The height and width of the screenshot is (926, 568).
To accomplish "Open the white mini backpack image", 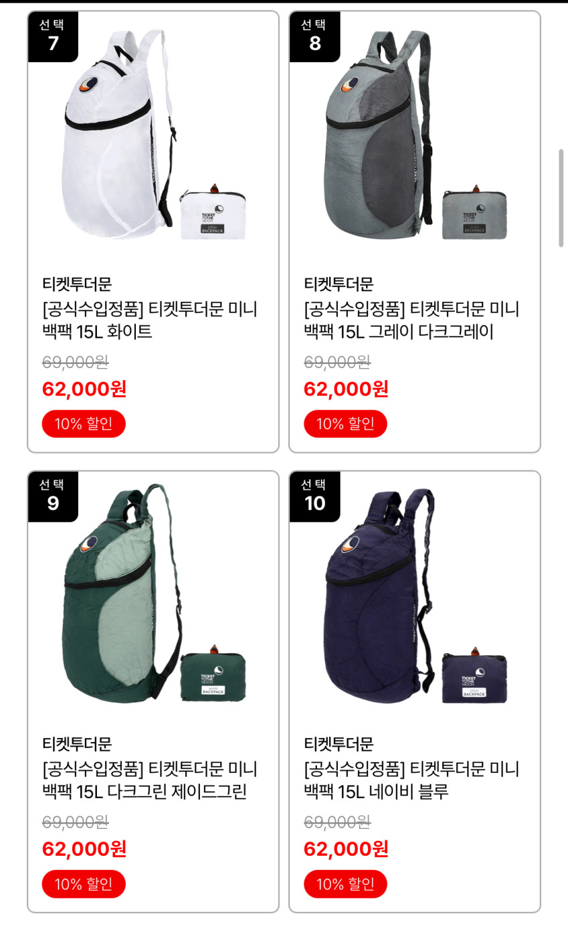I will coord(153,134).
